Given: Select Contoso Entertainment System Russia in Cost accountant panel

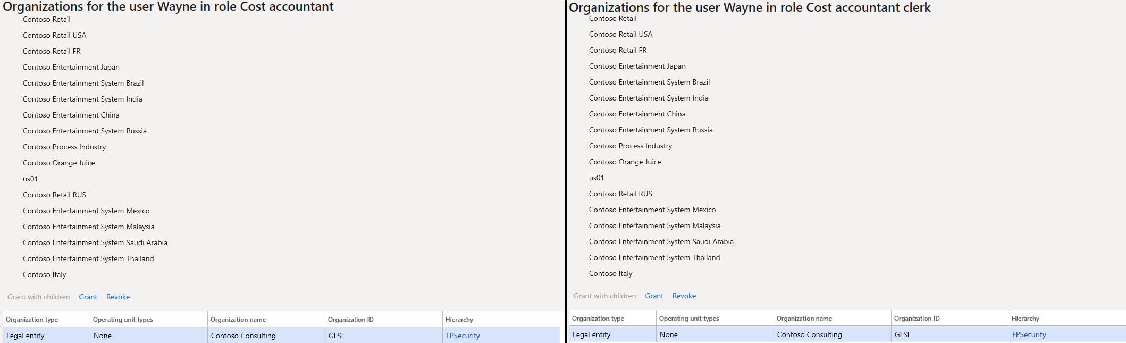Looking at the screenshot, I should 85,131.
